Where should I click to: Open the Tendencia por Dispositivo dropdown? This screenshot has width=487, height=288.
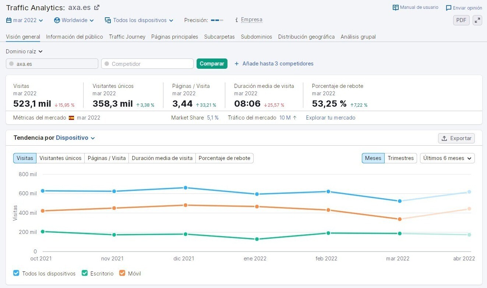(75, 138)
